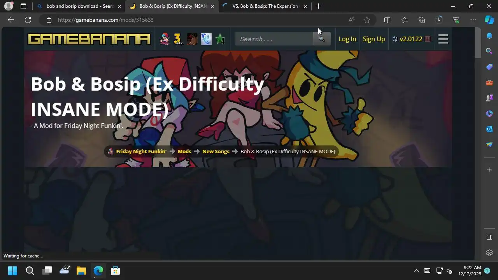Close the 'bob and bosip download' tab
The height and width of the screenshot is (280, 498).
[x=119, y=6]
